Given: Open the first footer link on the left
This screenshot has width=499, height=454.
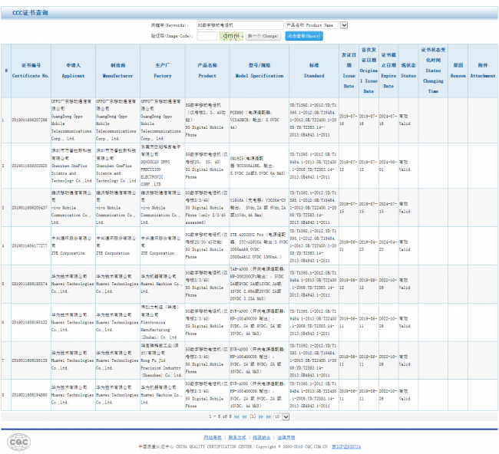Looking at the screenshot, I should [213, 437].
